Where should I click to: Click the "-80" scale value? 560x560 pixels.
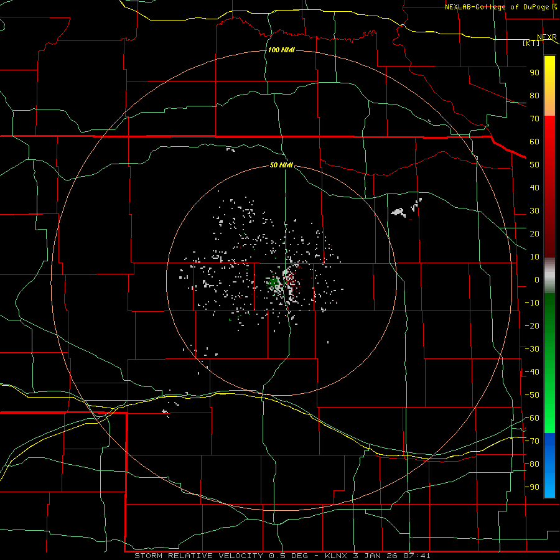click(532, 464)
